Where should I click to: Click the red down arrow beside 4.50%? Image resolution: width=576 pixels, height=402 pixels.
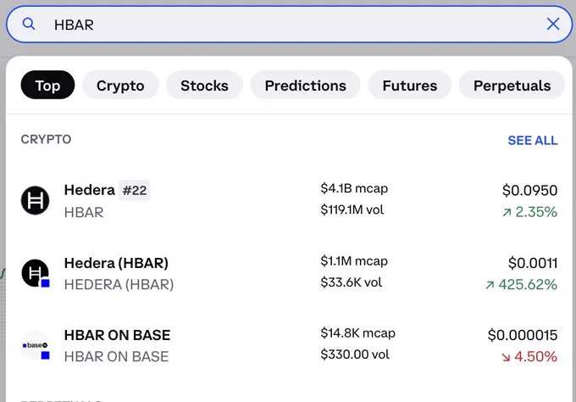tap(506, 357)
